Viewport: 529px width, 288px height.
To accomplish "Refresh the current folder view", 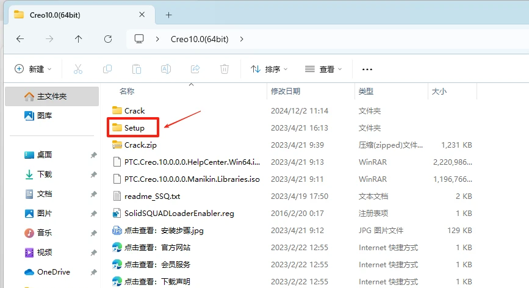I will [x=108, y=39].
